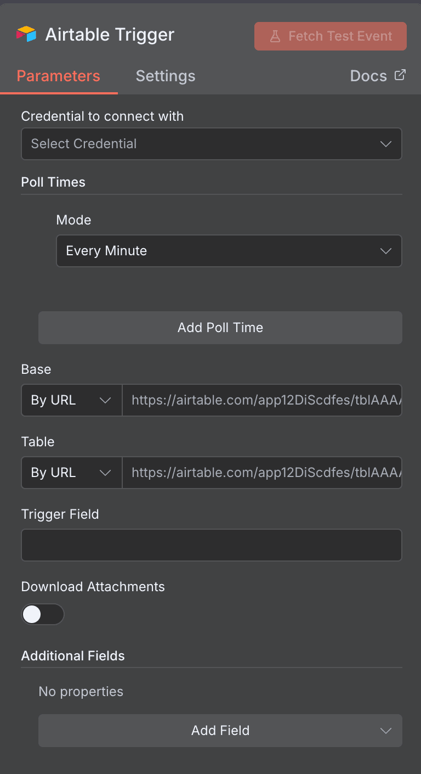Click the external-link icon beside Docs
421x774 pixels.
(401, 74)
